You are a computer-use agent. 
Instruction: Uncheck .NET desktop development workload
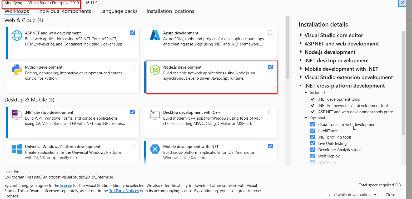(132, 112)
